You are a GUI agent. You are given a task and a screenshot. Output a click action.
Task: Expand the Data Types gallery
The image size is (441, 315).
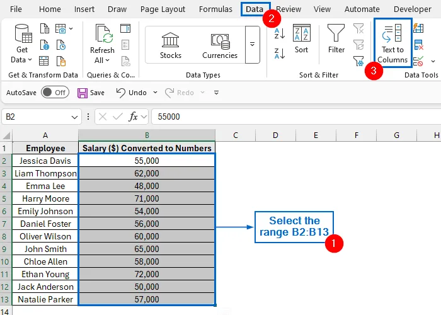tap(252, 45)
